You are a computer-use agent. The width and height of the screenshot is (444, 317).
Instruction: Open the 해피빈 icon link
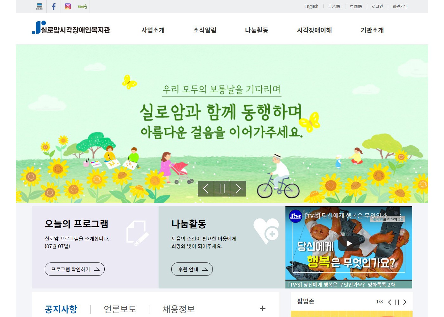tap(82, 6)
